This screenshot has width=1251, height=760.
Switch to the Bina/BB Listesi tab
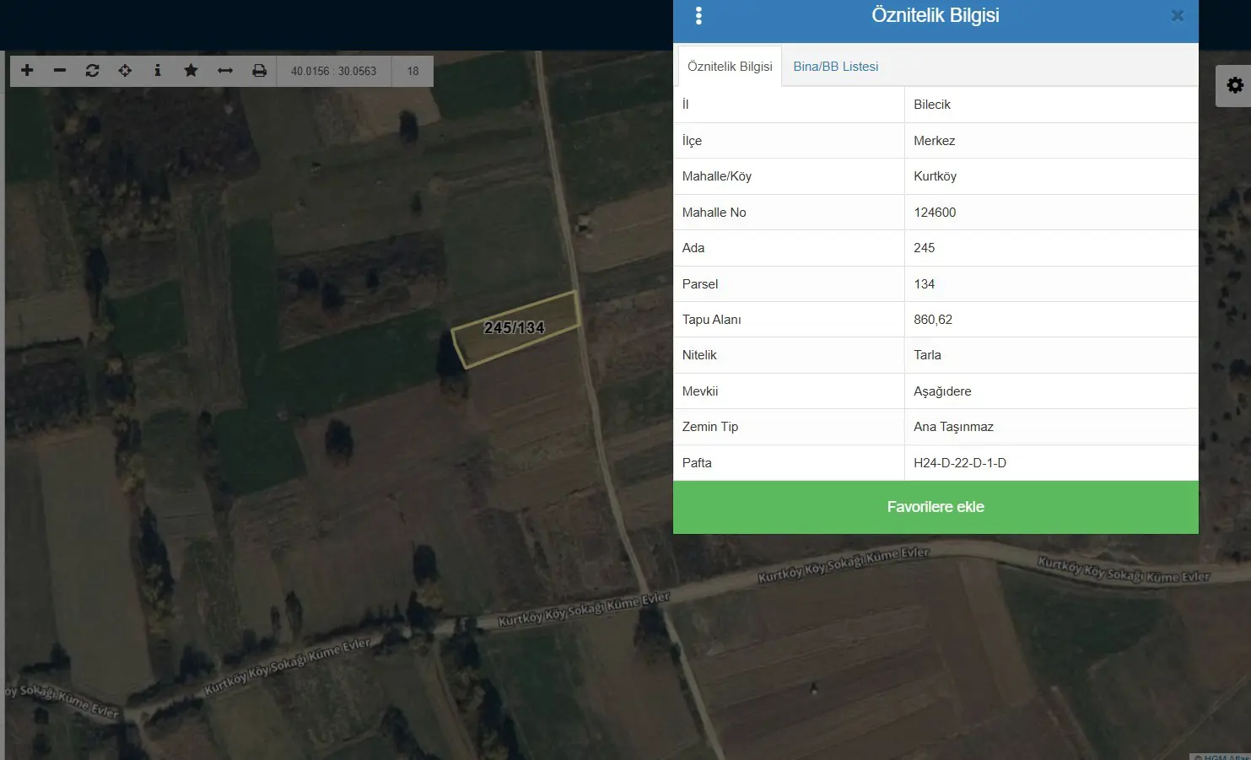(836, 67)
